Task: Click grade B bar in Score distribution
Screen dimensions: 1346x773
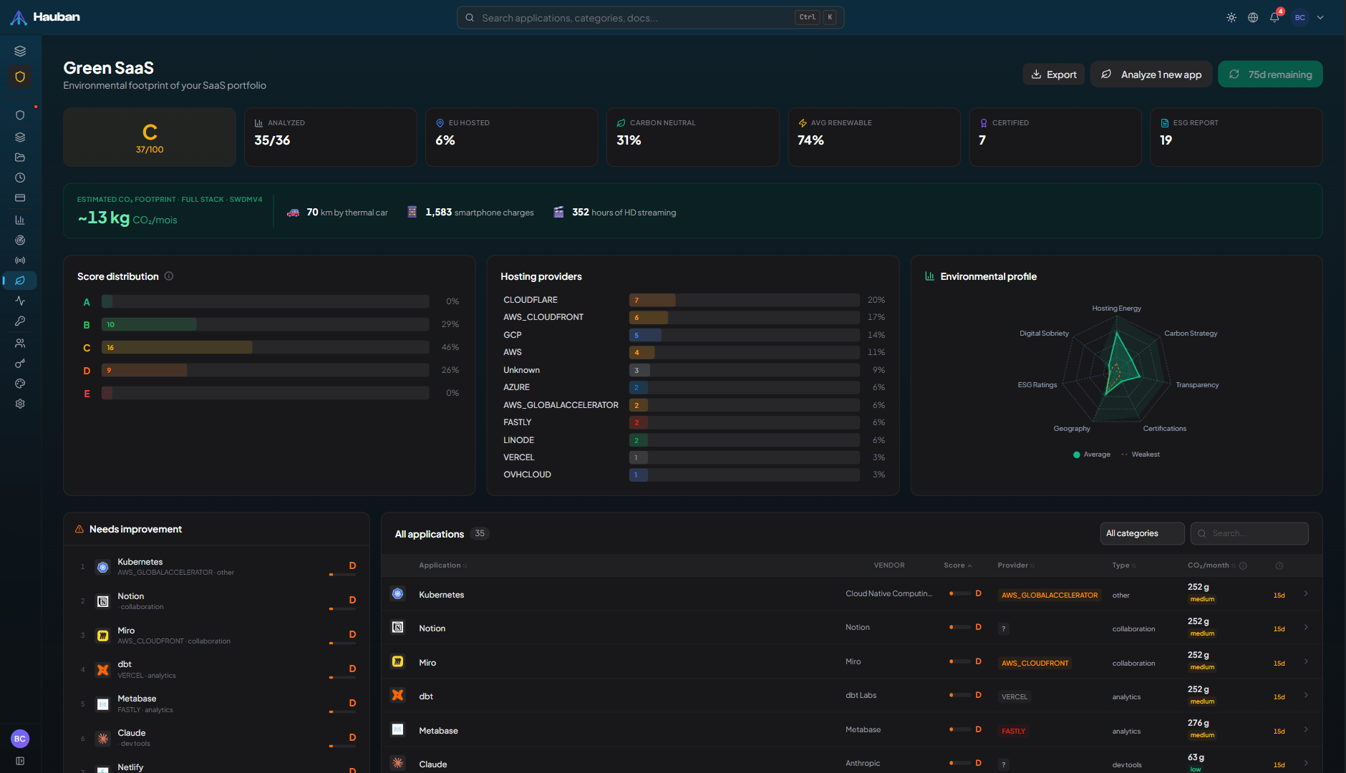Action: coord(265,324)
